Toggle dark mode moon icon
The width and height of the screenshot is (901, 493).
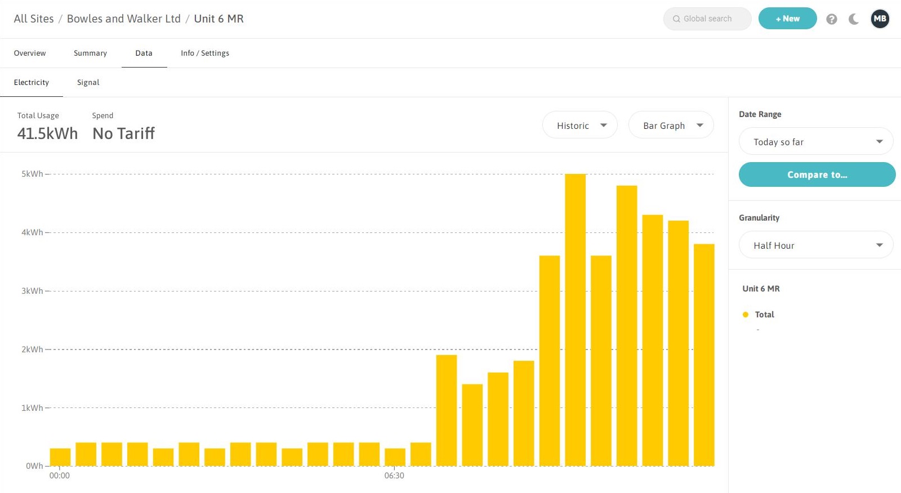point(854,19)
